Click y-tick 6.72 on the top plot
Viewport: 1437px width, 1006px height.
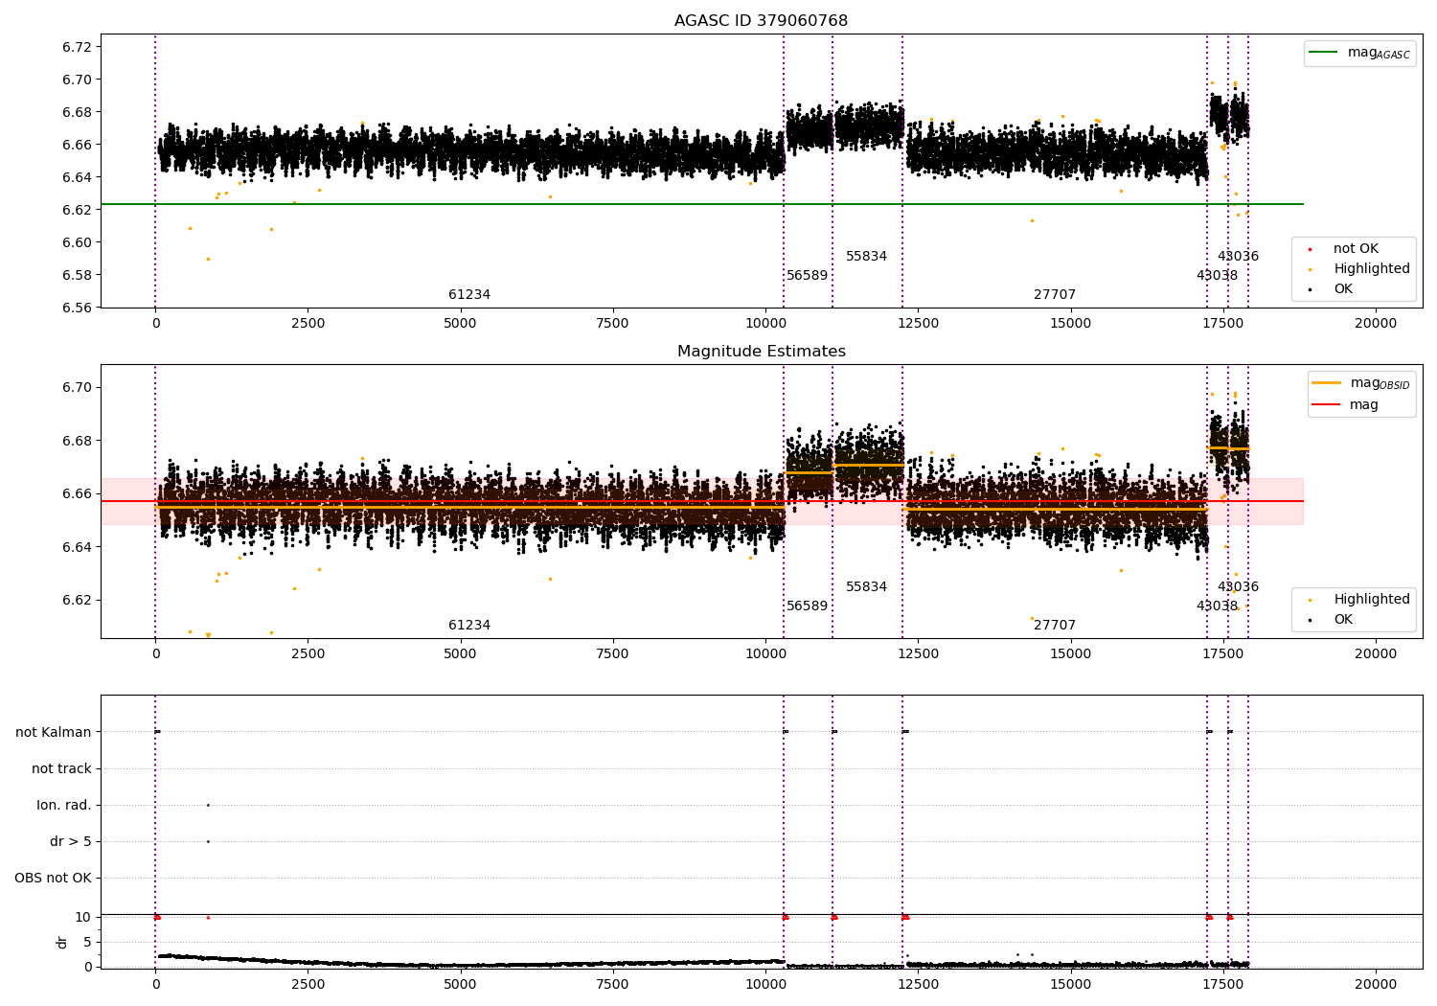[77, 48]
